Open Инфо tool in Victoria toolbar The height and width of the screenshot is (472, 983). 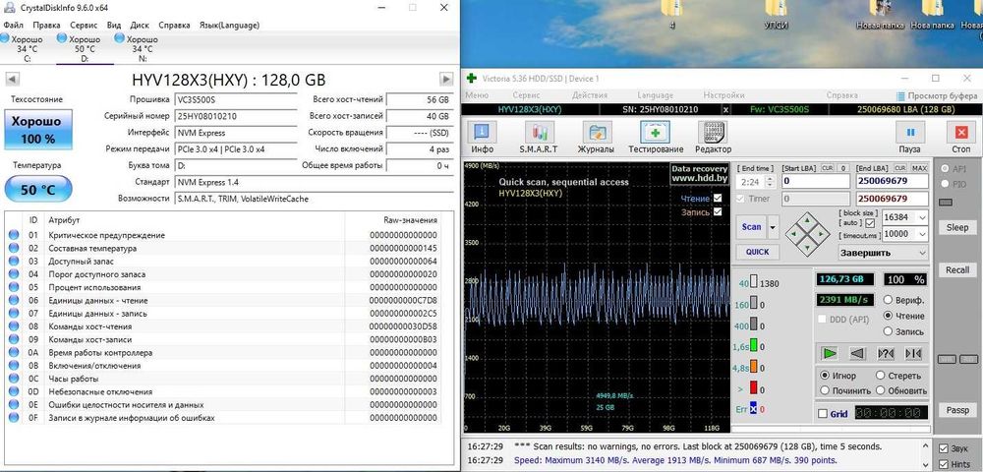[x=482, y=138]
